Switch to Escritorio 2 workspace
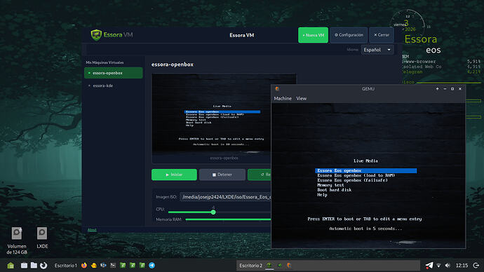Viewport: 484px width, 272px height. click(x=250, y=265)
